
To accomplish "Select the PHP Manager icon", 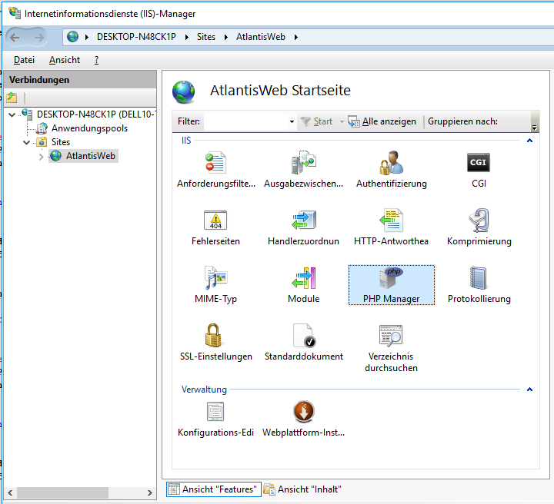I will click(x=391, y=278).
